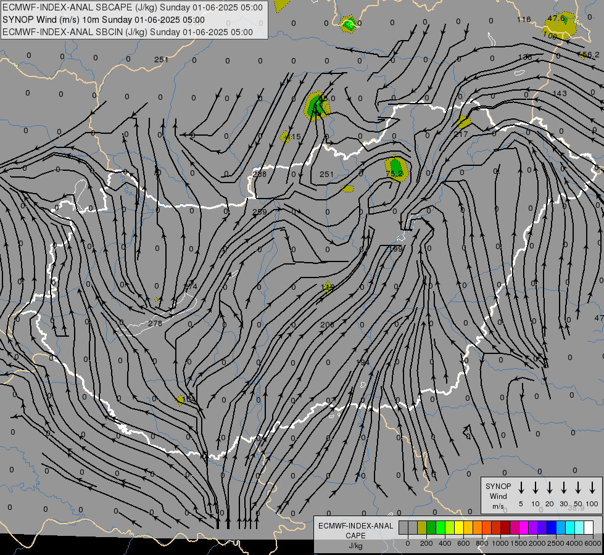
Task: Click the map value 259
Action: pyautogui.click(x=260, y=212)
